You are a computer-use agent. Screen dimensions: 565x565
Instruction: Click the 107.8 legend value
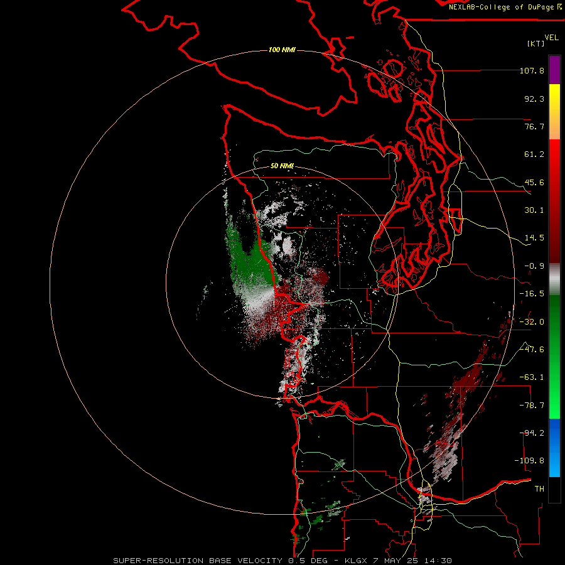coord(532,70)
